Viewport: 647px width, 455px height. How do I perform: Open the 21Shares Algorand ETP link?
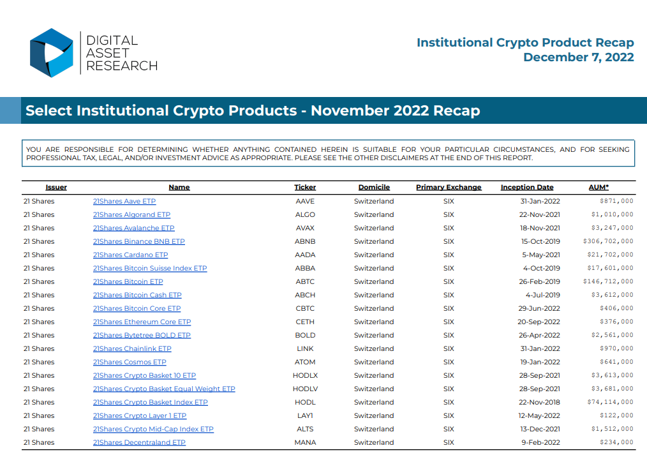coord(131,214)
